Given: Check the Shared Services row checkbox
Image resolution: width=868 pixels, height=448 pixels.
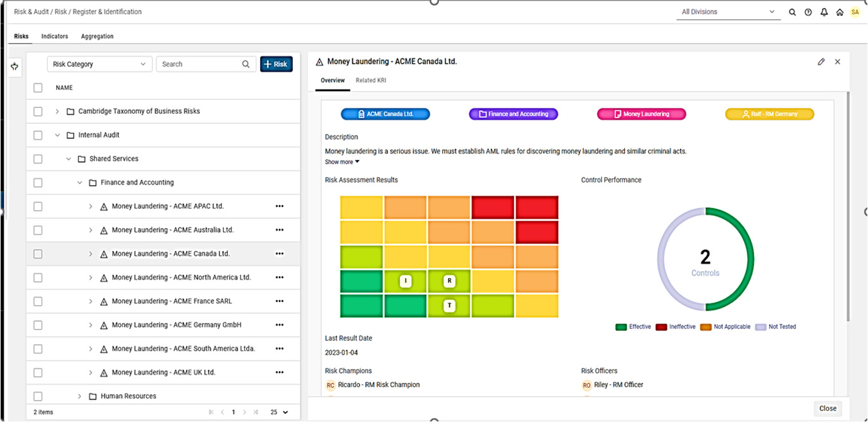Looking at the screenshot, I should 38,159.
